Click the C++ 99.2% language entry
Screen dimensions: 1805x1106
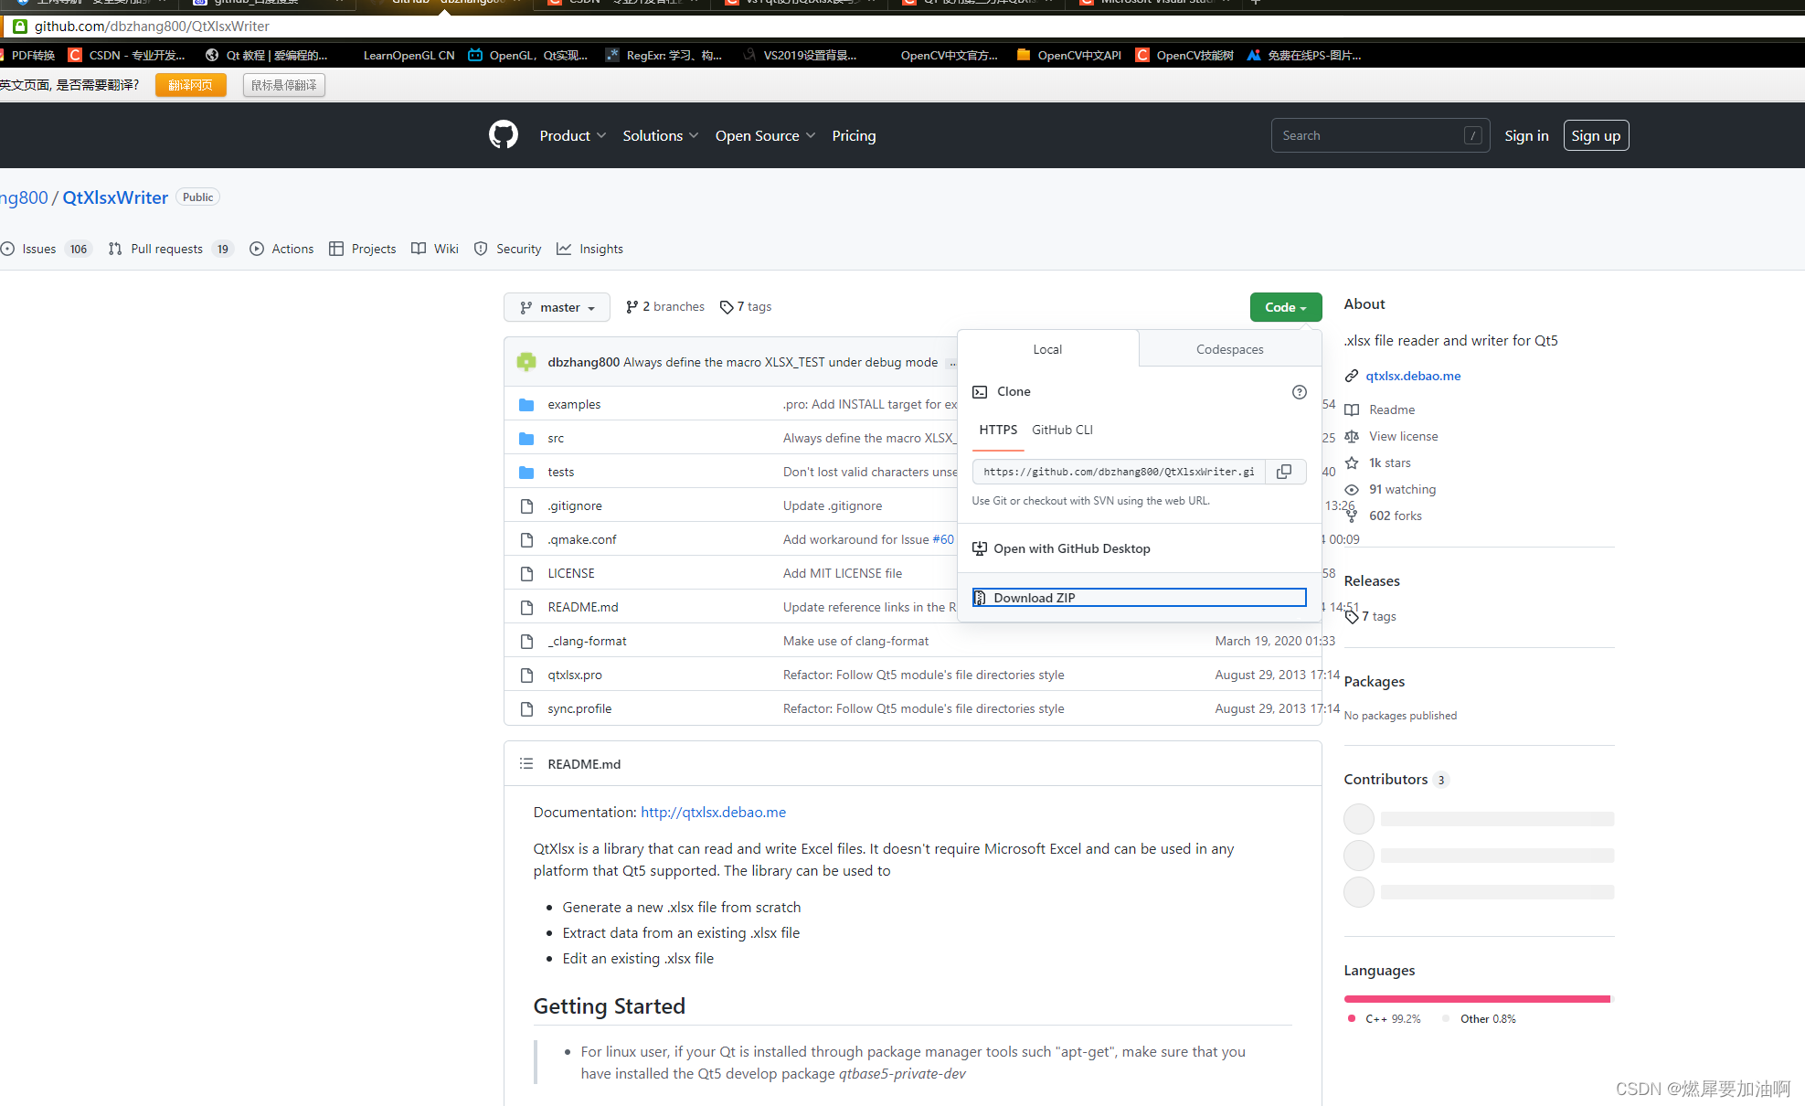click(1384, 1018)
